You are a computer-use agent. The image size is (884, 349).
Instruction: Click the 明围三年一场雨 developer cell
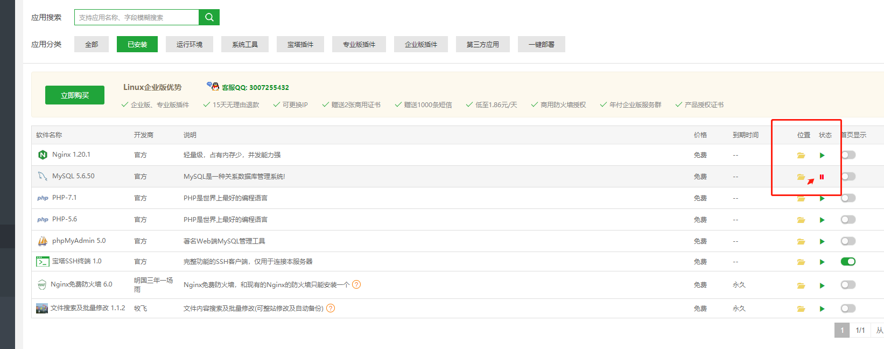[x=153, y=285]
